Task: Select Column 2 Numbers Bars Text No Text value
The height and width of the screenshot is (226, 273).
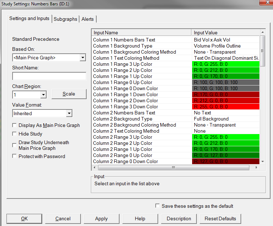Action: 226,113
